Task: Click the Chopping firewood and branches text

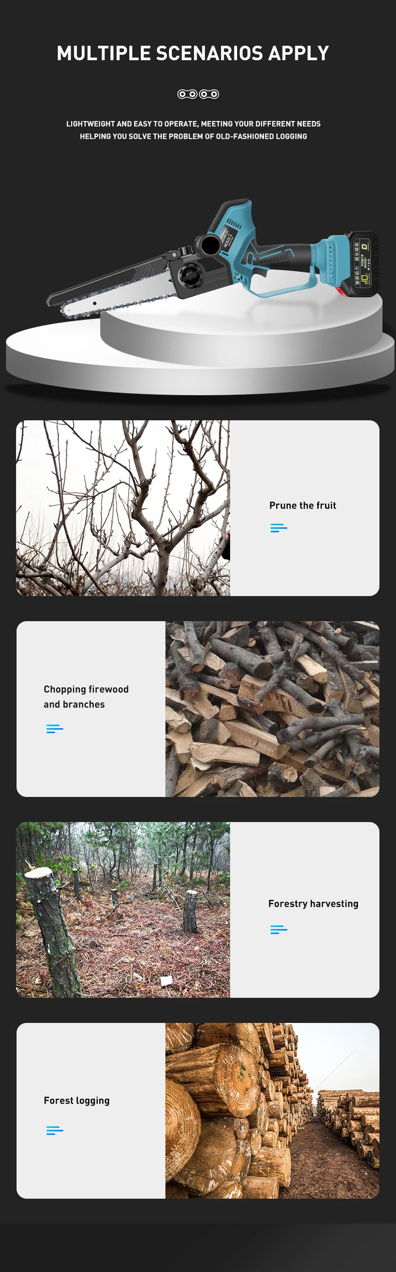Action: [86, 697]
